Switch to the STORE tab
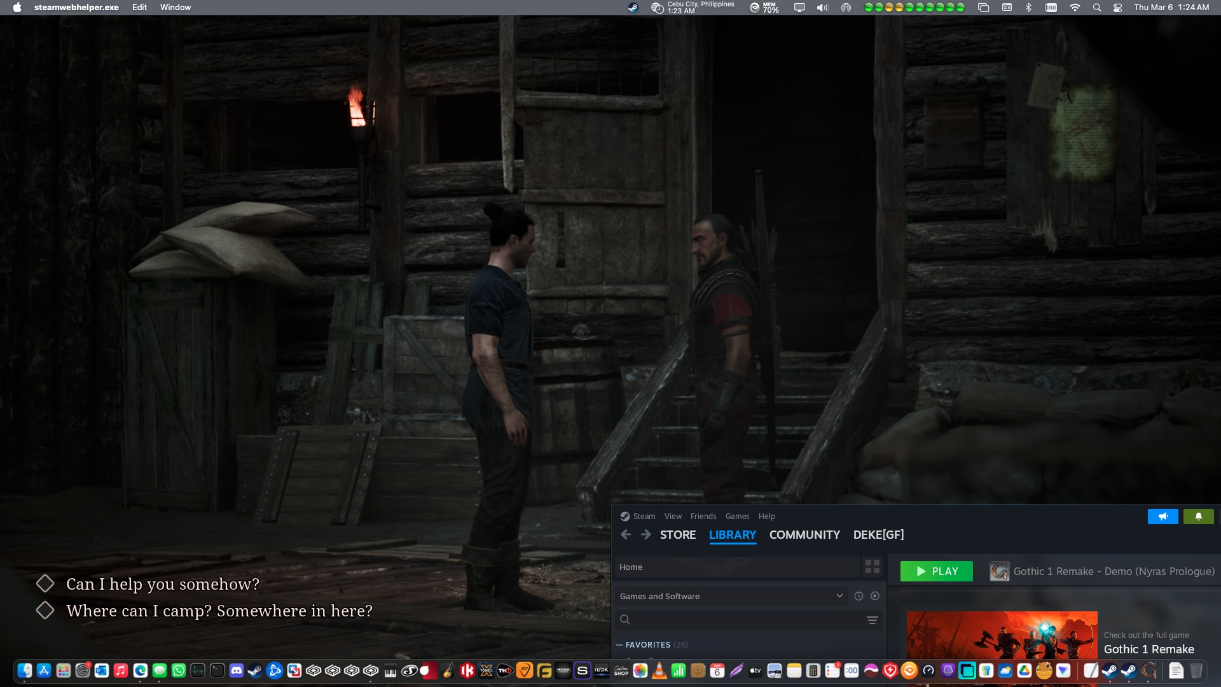The image size is (1221, 687). [x=677, y=534]
